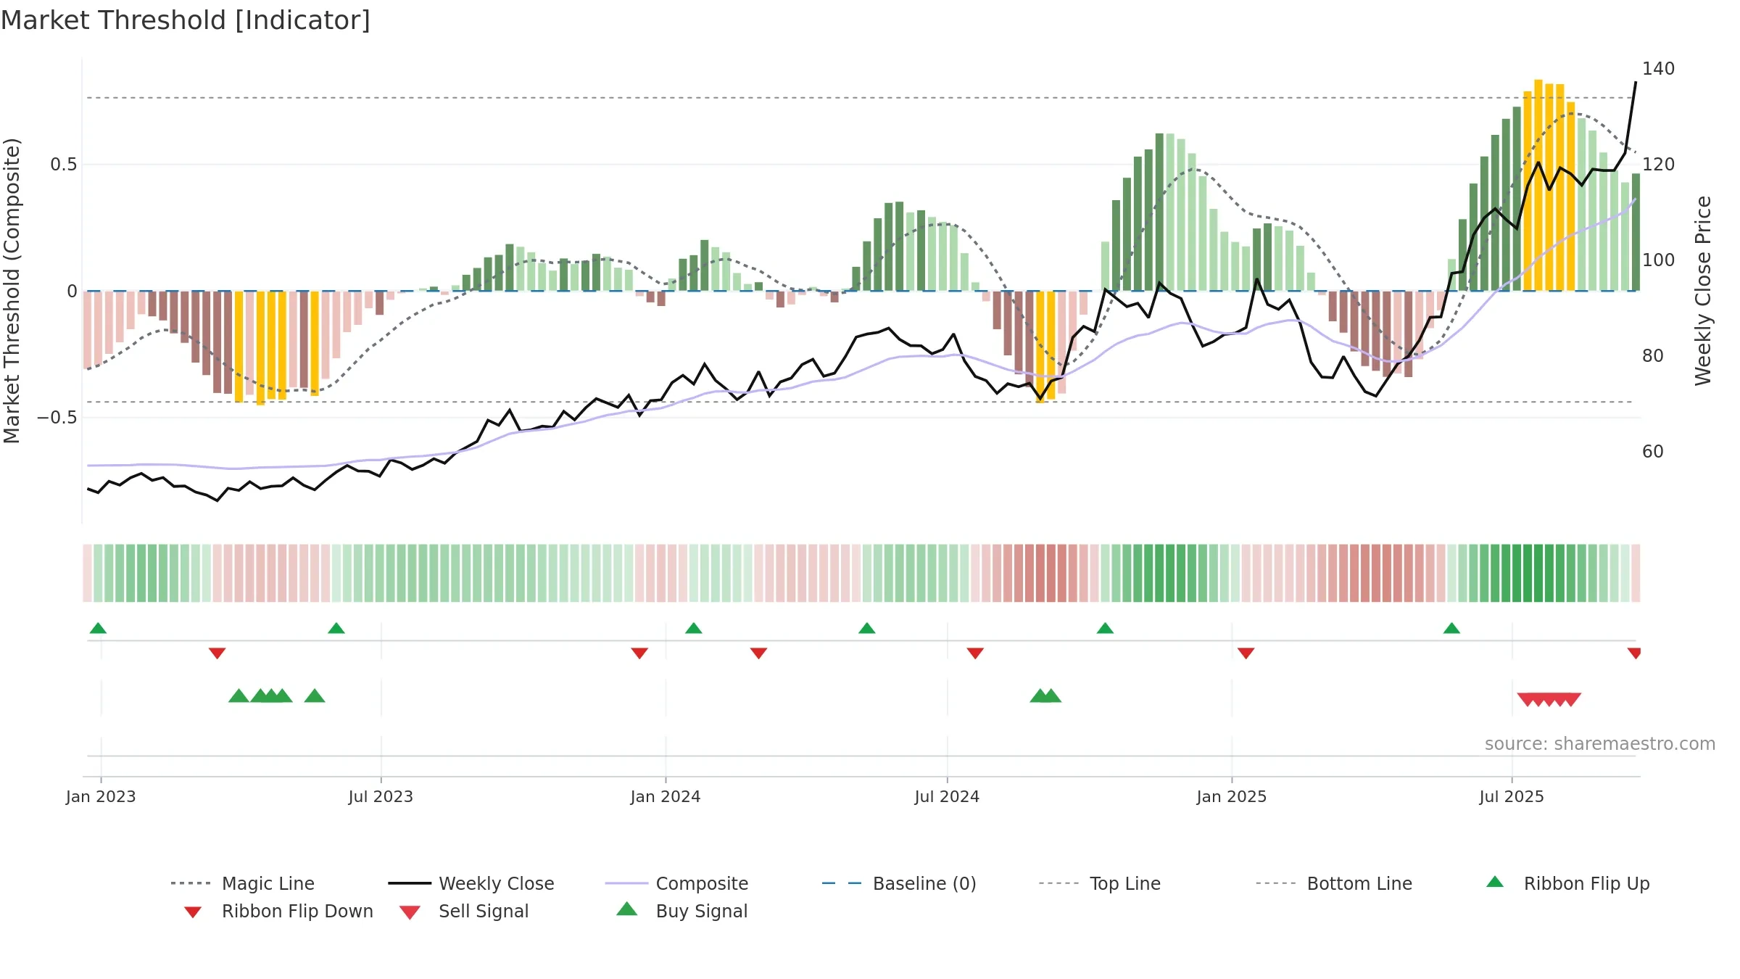Click the Ribbon Flip Up marker near May 2024
This screenshot has width=1740, height=979.
(x=867, y=628)
